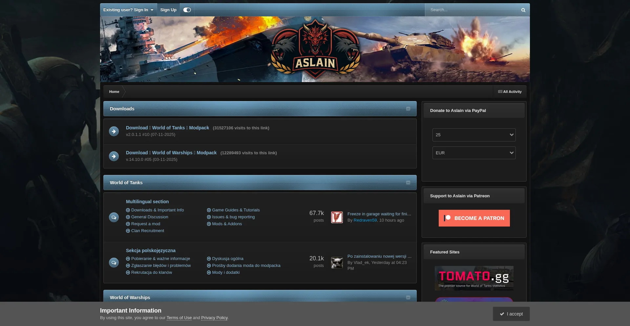The width and height of the screenshot is (630, 326).
Task: Accept the terms with I accept button
Action: coord(511,314)
